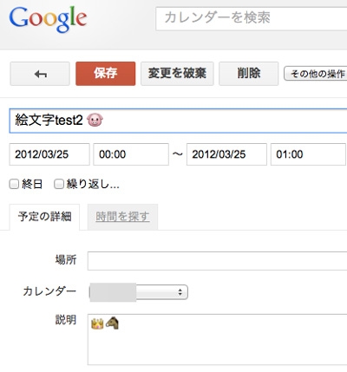Click the red 保存 button
Viewport: 347px width, 372px height.
106,74
